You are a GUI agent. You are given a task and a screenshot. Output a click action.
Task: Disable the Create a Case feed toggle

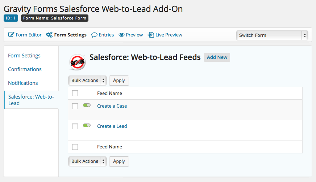coord(87,105)
